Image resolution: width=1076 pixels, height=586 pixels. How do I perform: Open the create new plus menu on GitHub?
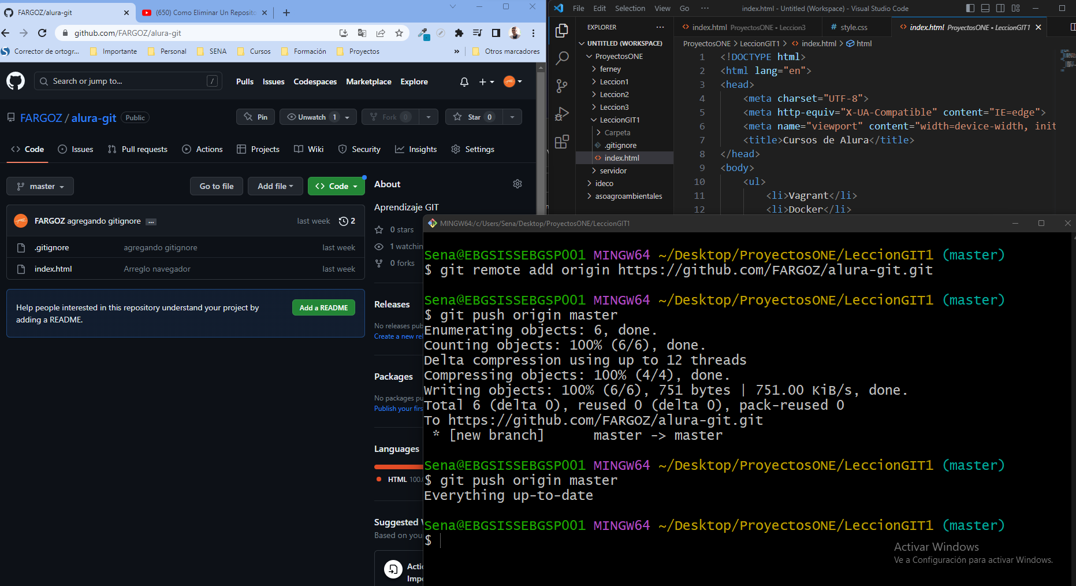click(x=486, y=82)
